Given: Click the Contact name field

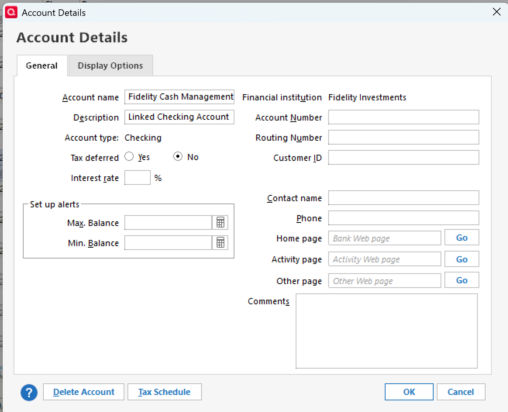Looking at the screenshot, I should (404, 198).
